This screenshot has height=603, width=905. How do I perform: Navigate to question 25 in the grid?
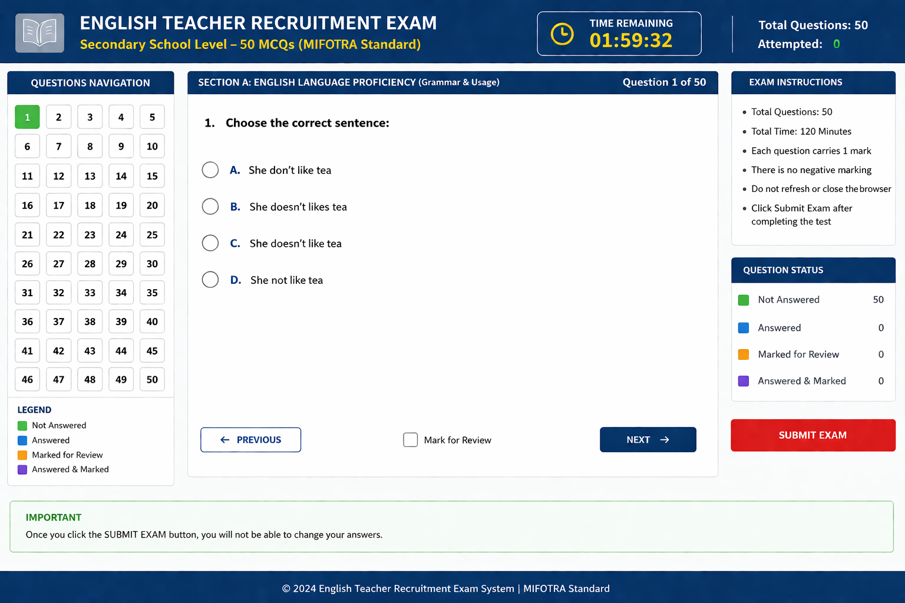click(152, 235)
